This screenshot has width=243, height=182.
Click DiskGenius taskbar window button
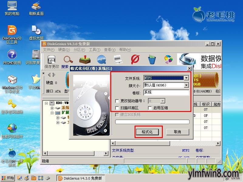coord(80,178)
